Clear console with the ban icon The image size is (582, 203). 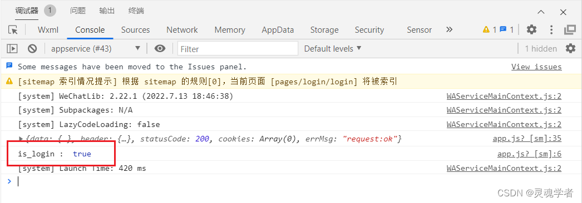click(32, 48)
